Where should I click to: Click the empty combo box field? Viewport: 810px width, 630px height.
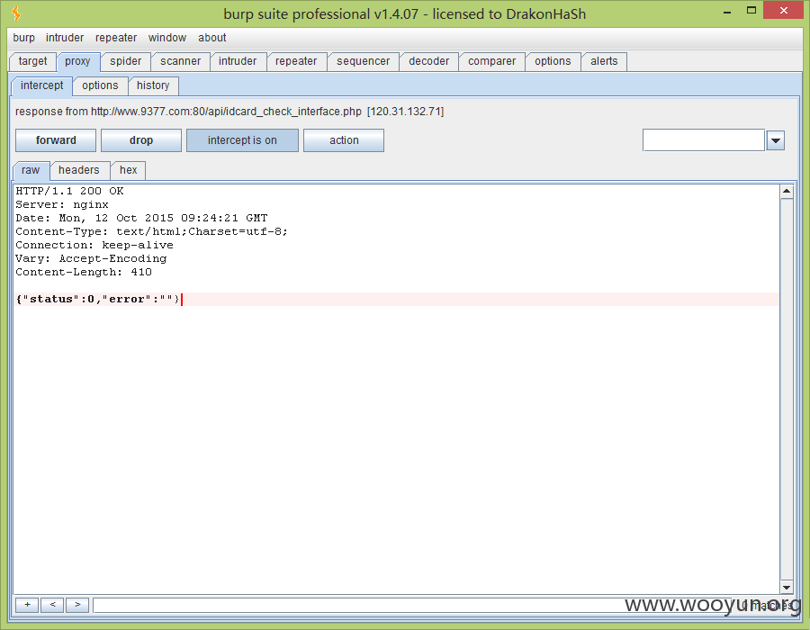click(x=704, y=140)
